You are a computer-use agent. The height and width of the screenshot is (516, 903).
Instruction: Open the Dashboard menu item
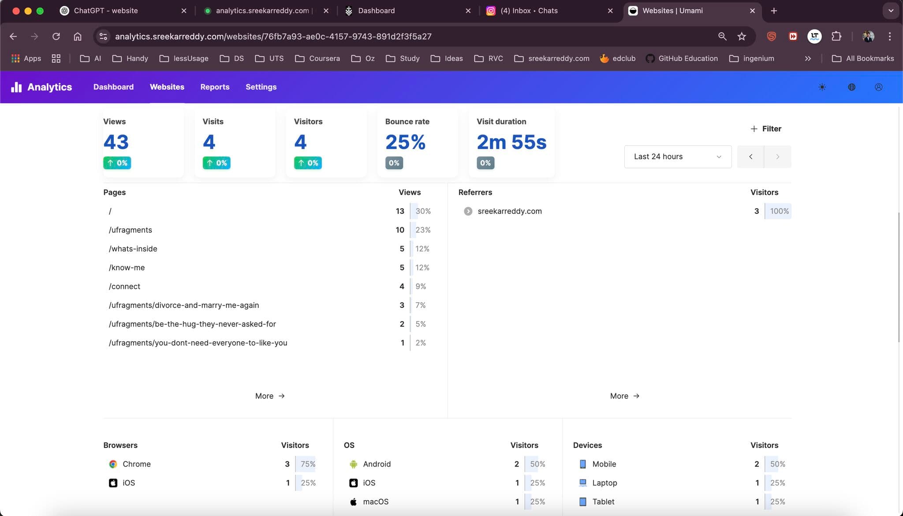point(113,87)
